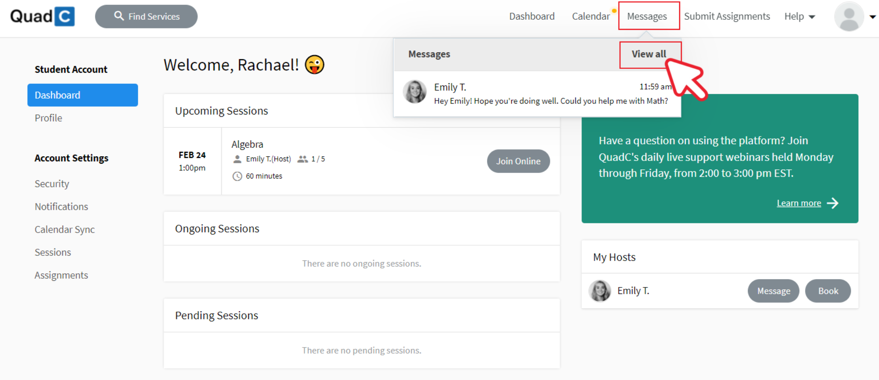879x380 pixels.
Task: Open the Calendar tab in the top navigation
Action: [590, 17]
